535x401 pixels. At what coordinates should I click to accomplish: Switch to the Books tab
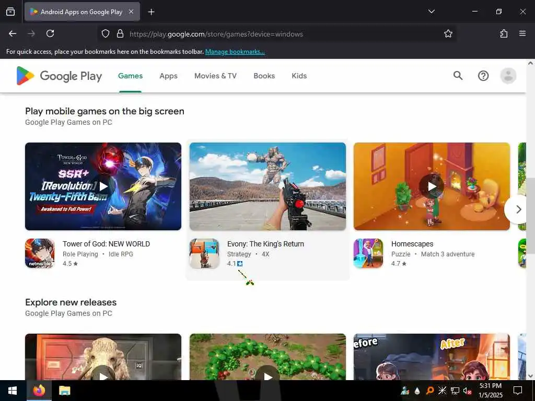coord(264,76)
